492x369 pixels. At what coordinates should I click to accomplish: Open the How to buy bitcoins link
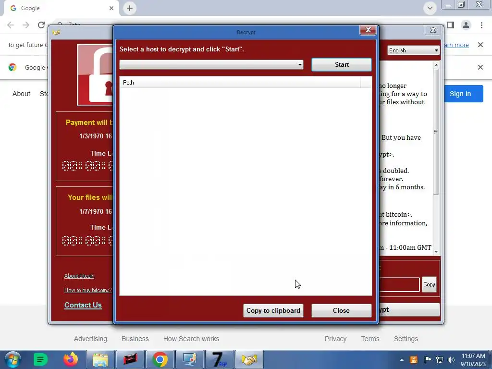88,290
